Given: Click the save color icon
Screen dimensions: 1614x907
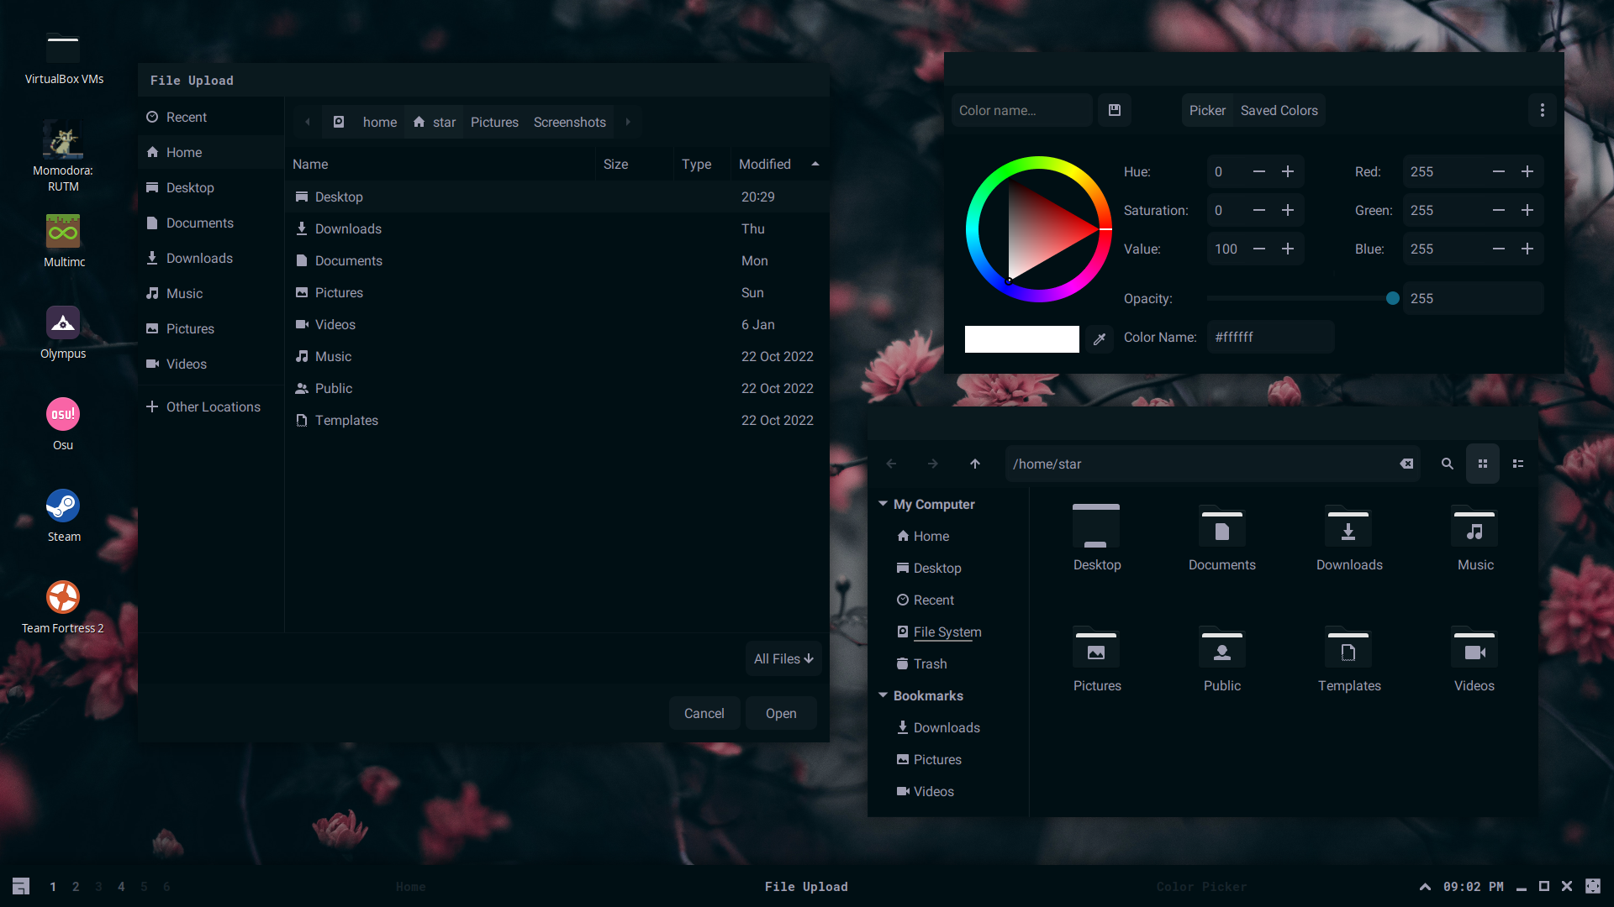Looking at the screenshot, I should tap(1115, 110).
